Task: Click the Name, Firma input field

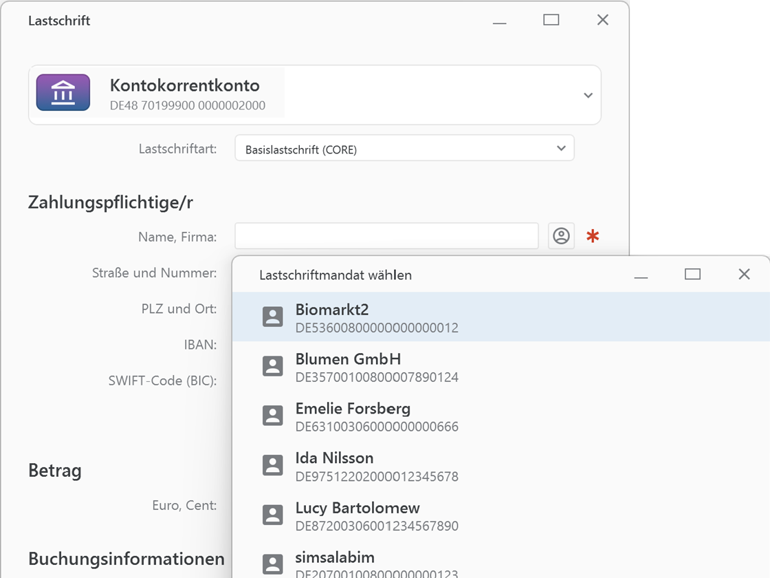Action: (x=386, y=235)
